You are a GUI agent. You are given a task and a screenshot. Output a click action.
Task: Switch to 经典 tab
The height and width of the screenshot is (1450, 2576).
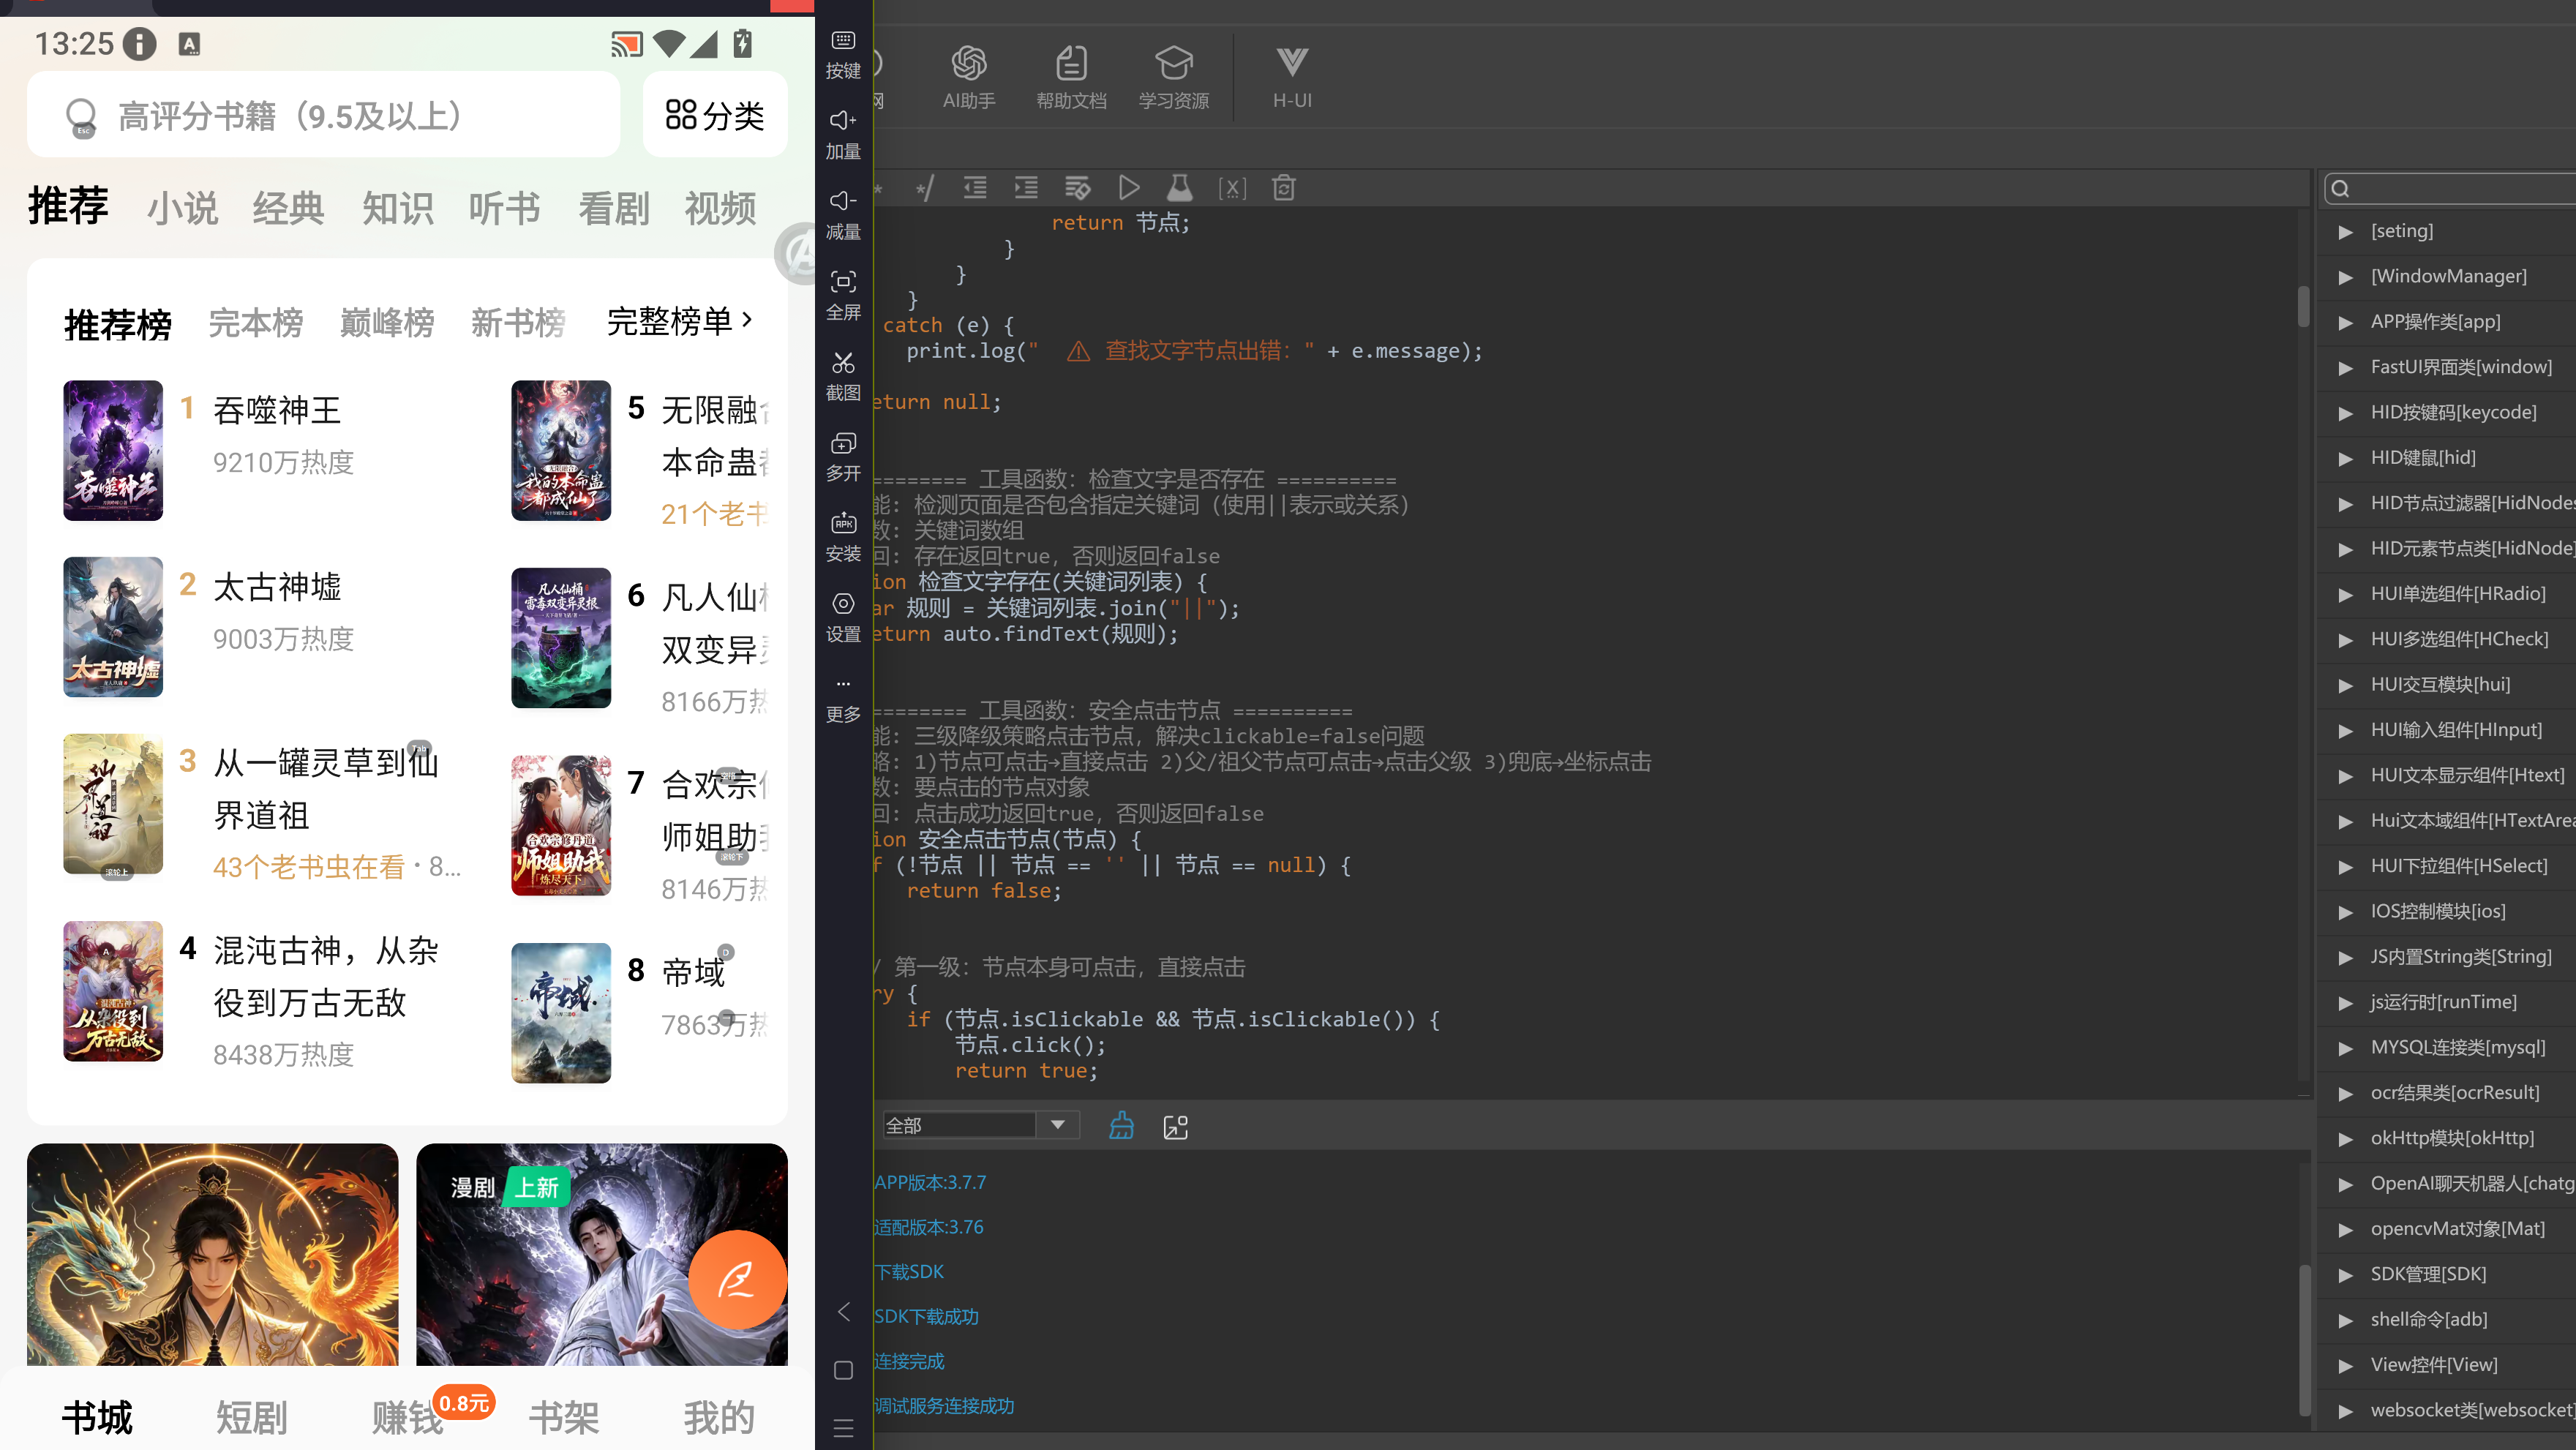point(288,209)
